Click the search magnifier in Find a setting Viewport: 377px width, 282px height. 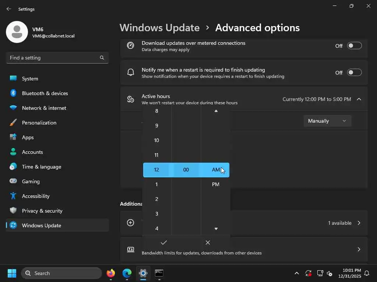point(102,58)
